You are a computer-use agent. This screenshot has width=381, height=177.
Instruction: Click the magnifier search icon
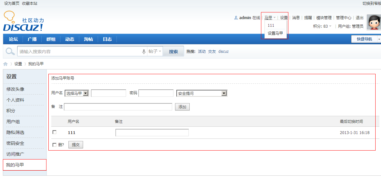point(10,51)
